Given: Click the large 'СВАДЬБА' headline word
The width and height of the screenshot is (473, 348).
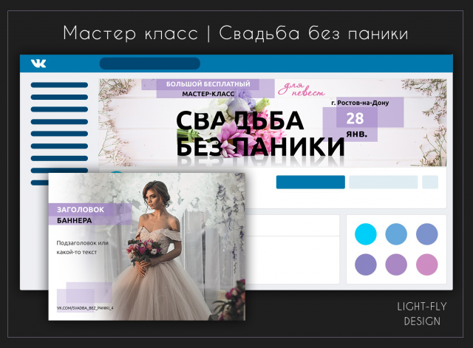Looking at the screenshot, I should [x=239, y=120].
